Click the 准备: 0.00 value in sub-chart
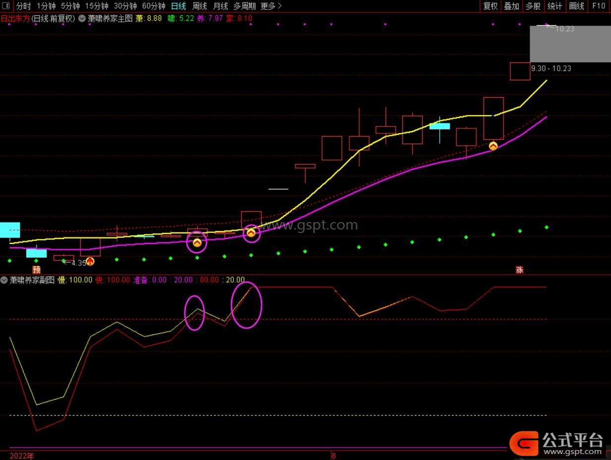Viewport: 611px width, 460px height. click(150, 280)
